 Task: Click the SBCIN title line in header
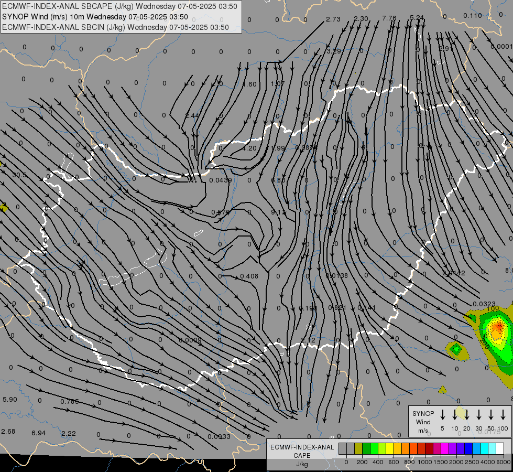coord(115,27)
